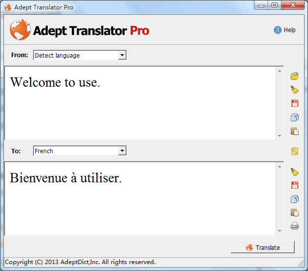The width and height of the screenshot is (308, 271).
Task: Swap languages with the yellow arrows icon
Action: [295, 151]
